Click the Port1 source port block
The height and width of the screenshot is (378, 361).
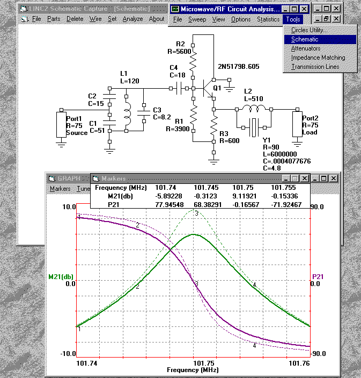[61, 125]
